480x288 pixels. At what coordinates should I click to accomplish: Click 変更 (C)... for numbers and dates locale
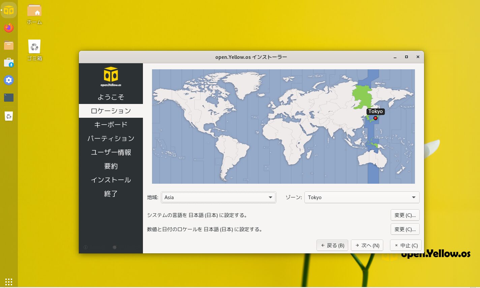405,229
